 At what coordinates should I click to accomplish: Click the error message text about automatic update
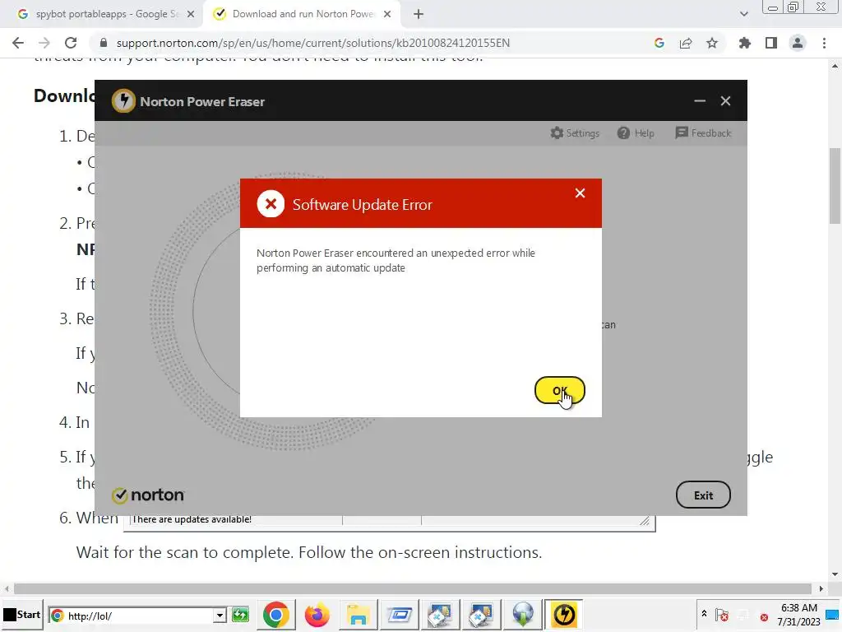(396, 260)
